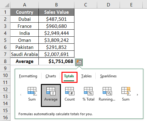This screenshot has height=121, width=147.
Task: Select row 2 header
Action: click(5, 19)
